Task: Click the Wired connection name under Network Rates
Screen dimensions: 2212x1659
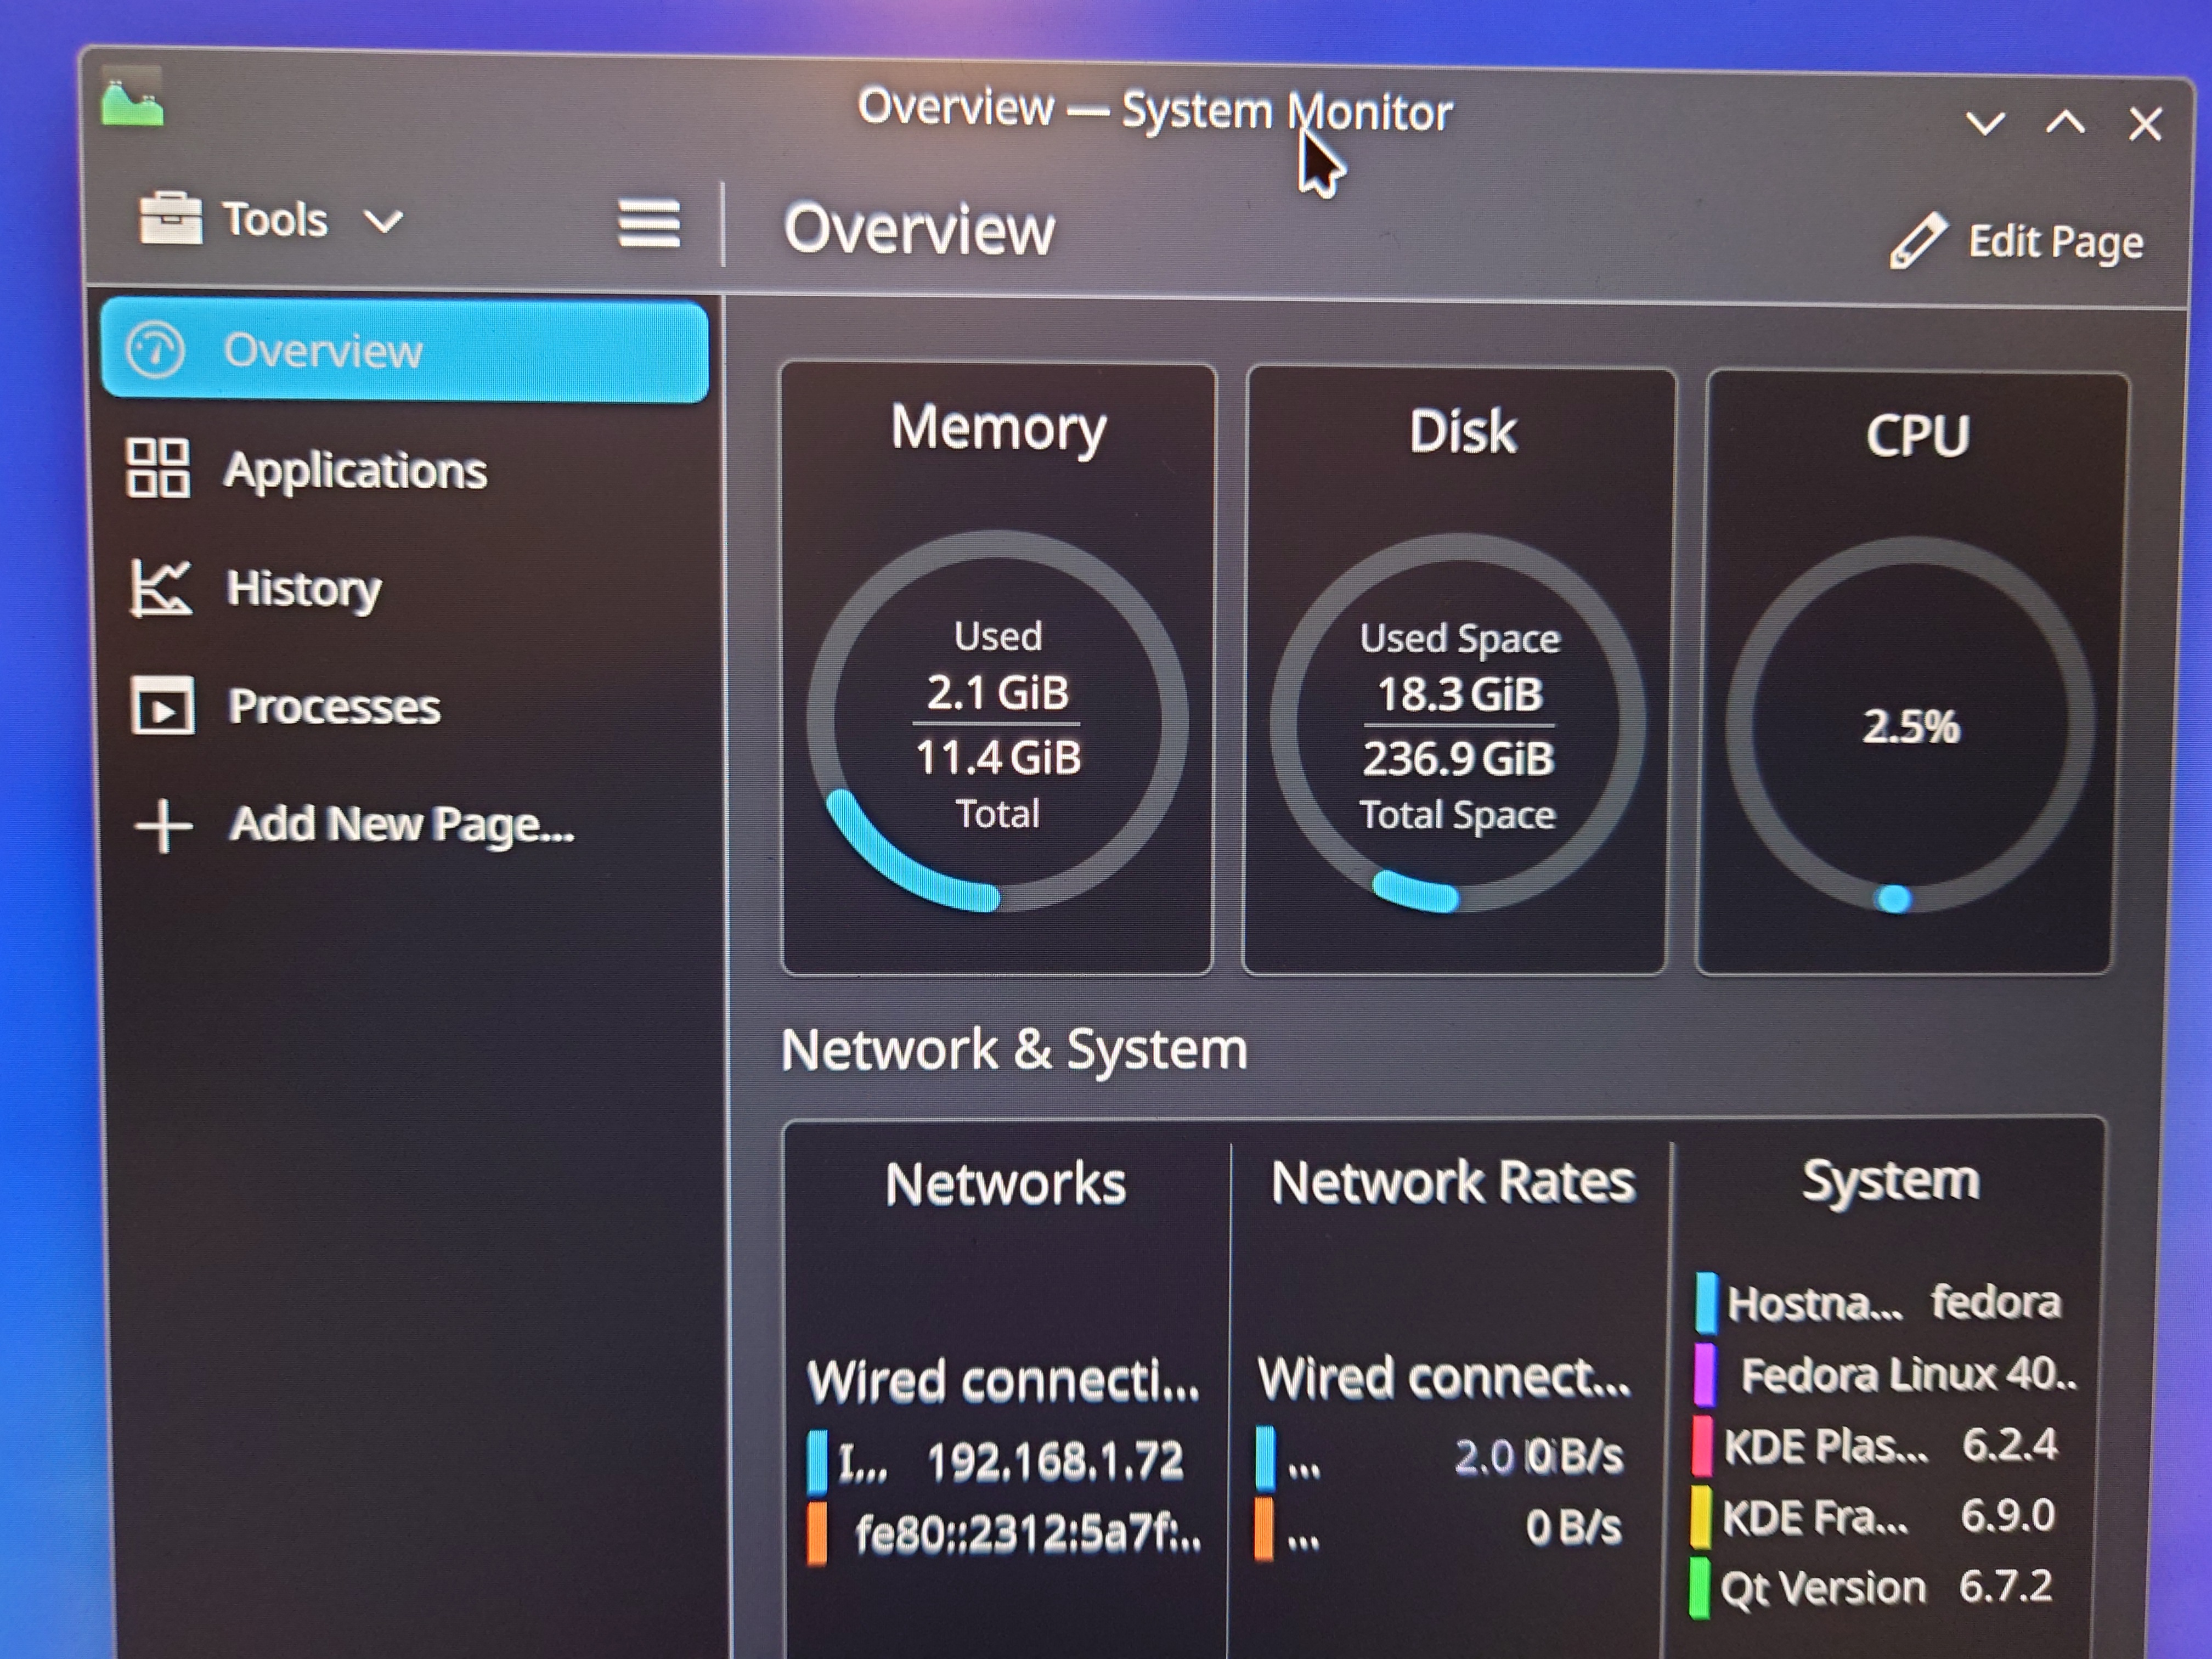Action: (x=1443, y=1378)
